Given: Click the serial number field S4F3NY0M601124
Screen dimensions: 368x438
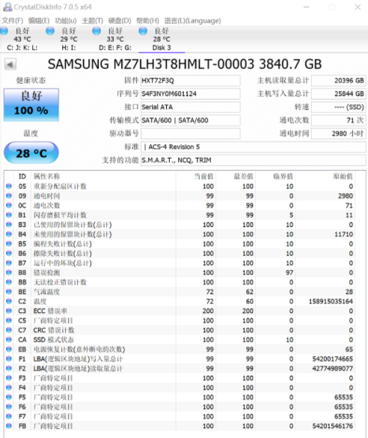Looking at the screenshot, I should [x=191, y=94].
